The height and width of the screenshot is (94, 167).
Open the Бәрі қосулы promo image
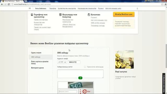pyautogui.click(x=124, y=60)
